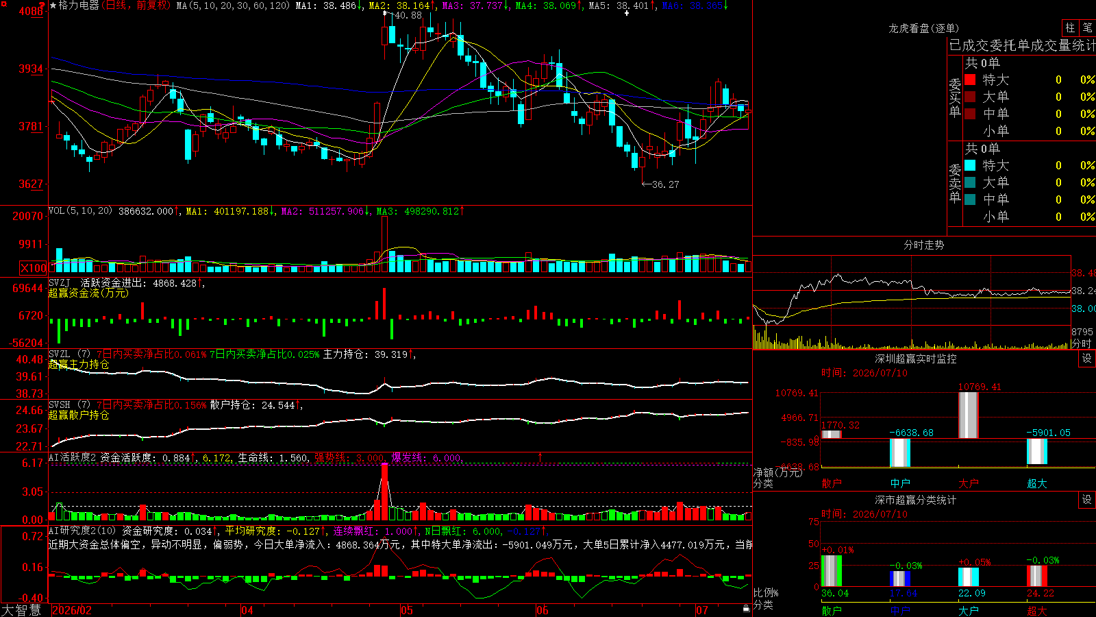Click the 40.88 high price arrow label

[x=403, y=14]
